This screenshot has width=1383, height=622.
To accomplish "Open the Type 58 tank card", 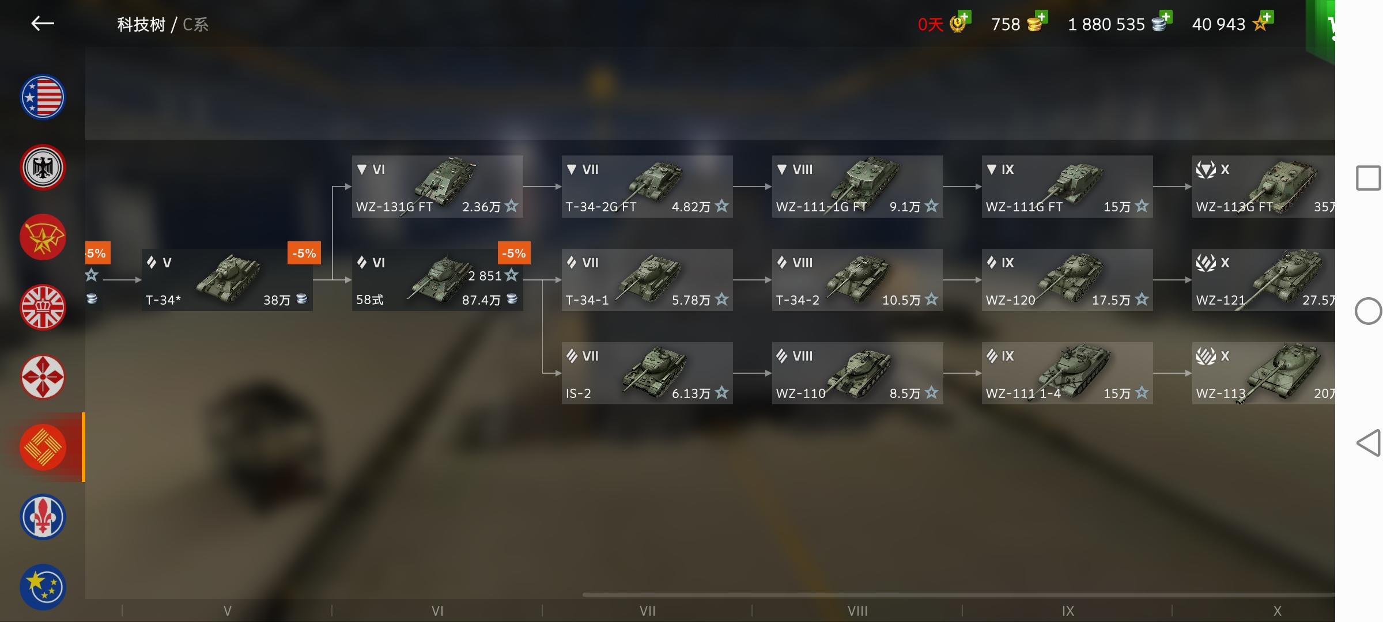I will [437, 280].
